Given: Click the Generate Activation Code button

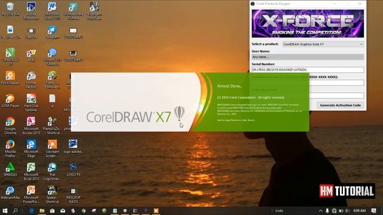Looking at the screenshot, I should tap(341, 105).
